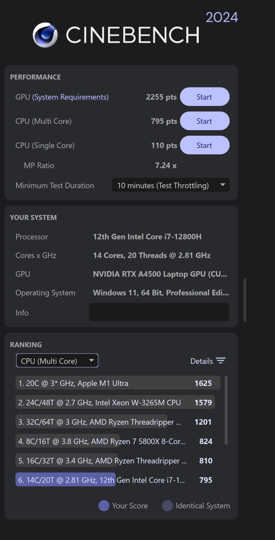
Task: Click the Cinebench sphere logo icon
Action: pos(45,35)
